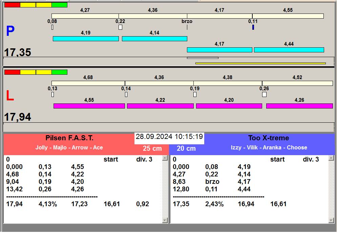Click the blue P lane letter

[x=10, y=31]
